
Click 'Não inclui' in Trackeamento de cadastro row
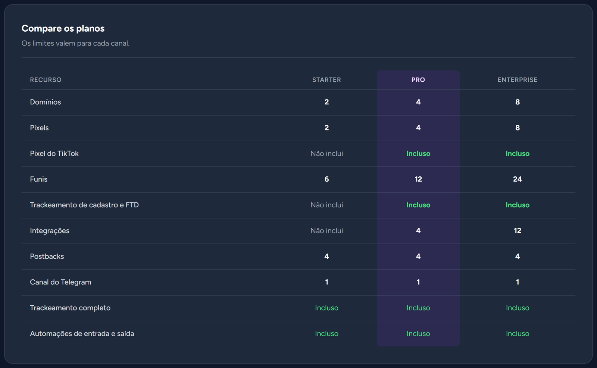326,205
